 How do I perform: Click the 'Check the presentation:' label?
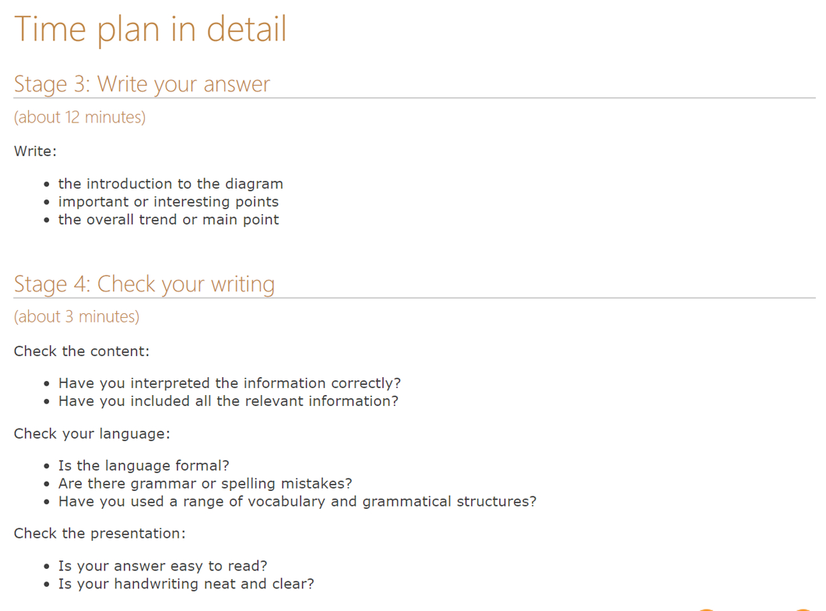tap(99, 534)
